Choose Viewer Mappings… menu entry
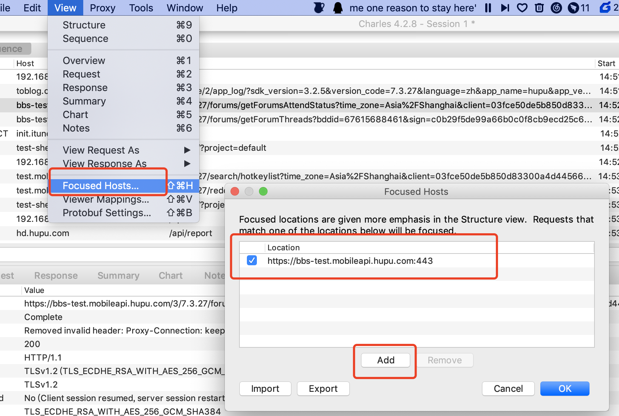The image size is (619, 416). tap(106, 199)
